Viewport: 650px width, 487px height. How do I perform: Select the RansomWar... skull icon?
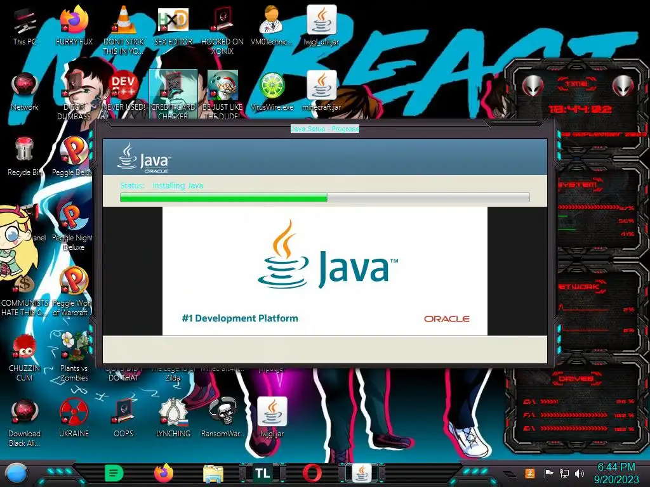coord(222,419)
